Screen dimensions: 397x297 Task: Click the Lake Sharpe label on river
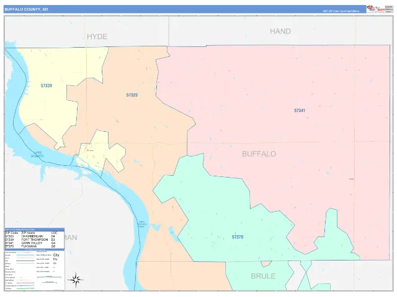[37, 154]
